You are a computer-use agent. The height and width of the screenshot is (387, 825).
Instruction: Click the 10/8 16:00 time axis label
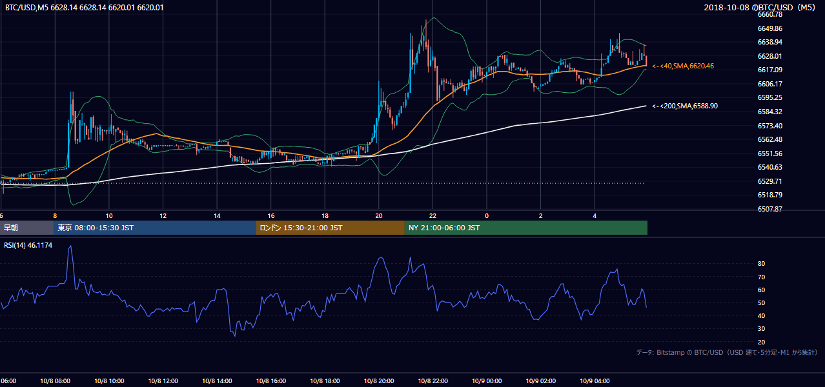coord(271,381)
